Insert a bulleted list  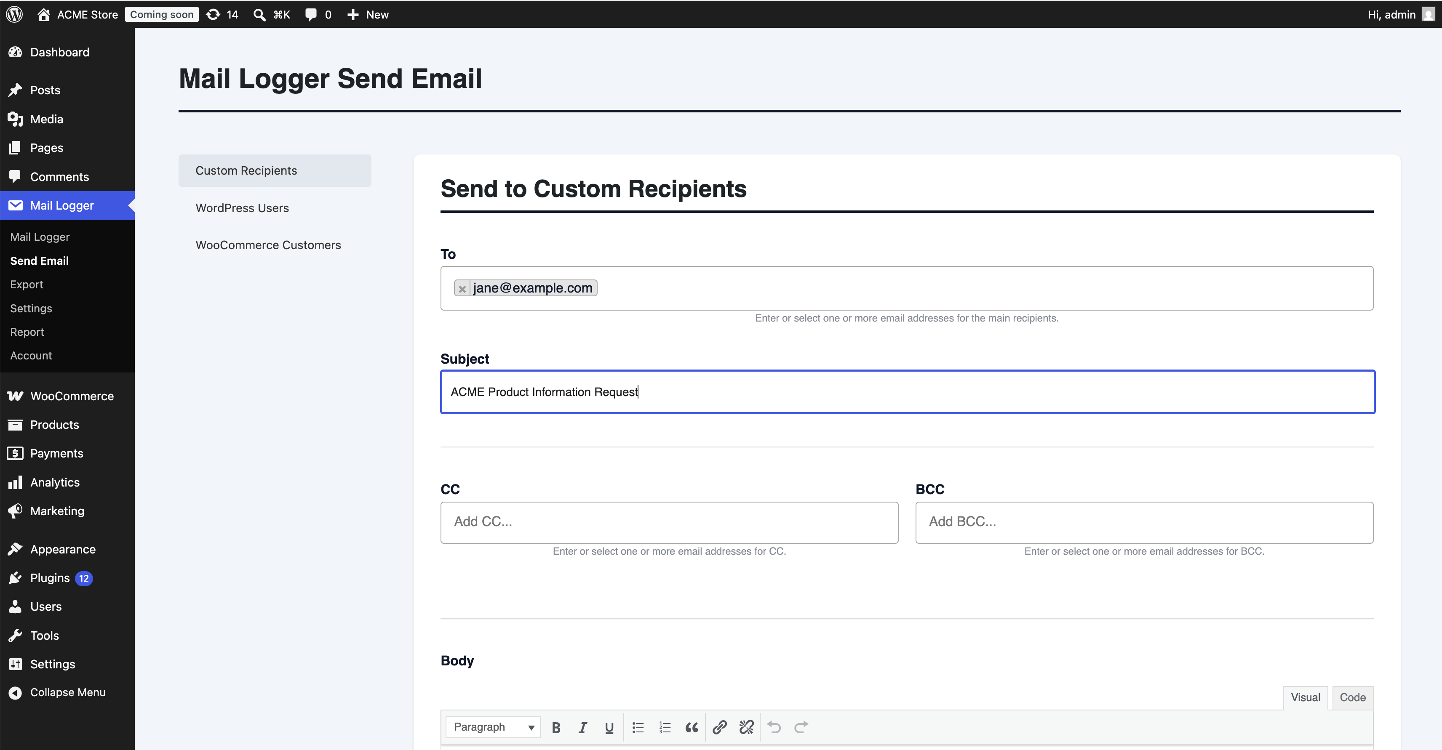(x=638, y=727)
